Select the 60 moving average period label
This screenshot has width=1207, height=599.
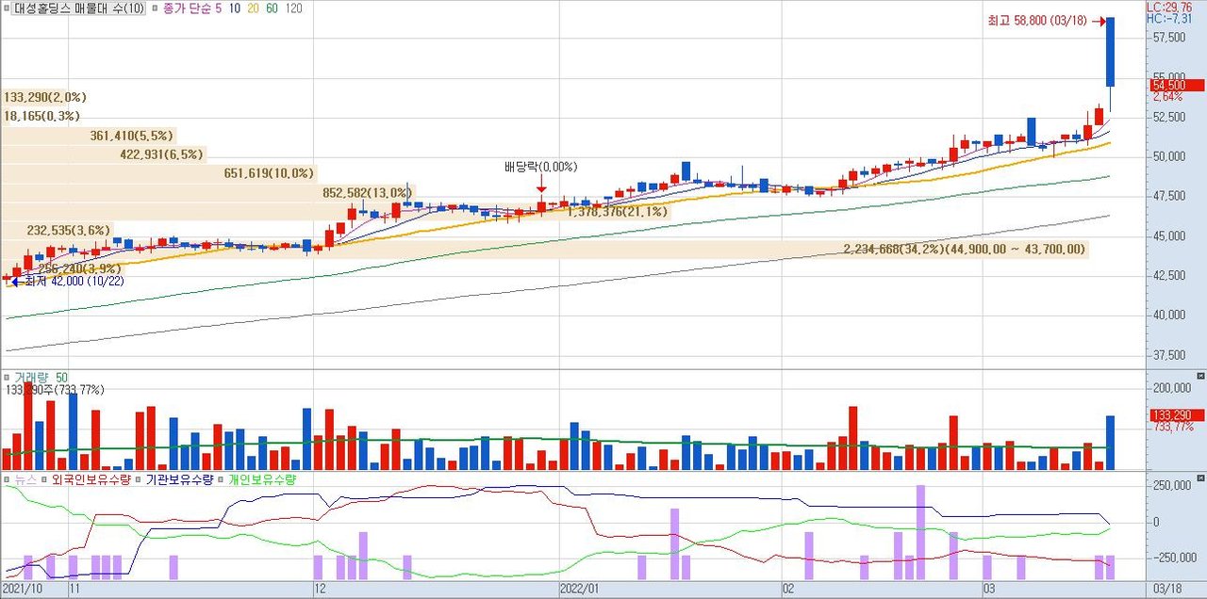(x=272, y=8)
